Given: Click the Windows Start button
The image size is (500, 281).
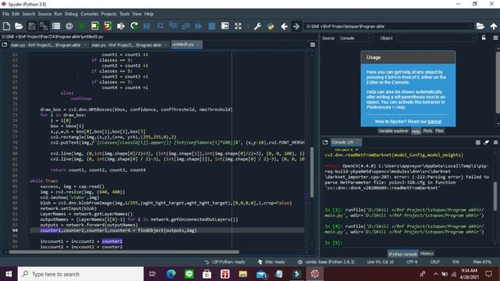Looking at the screenshot, I should (9, 274).
